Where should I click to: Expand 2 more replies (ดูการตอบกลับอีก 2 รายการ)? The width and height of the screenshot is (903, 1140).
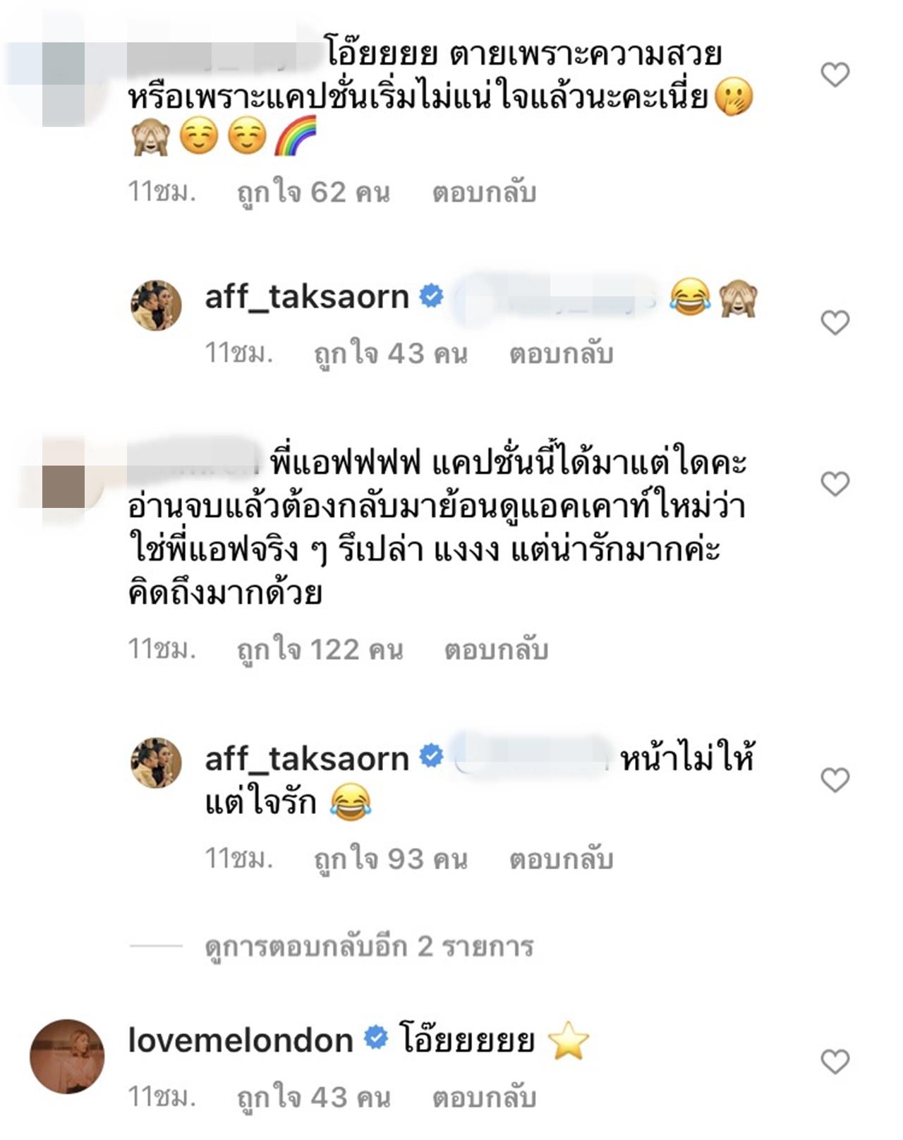pyautogui.click(x=369, y=946)
